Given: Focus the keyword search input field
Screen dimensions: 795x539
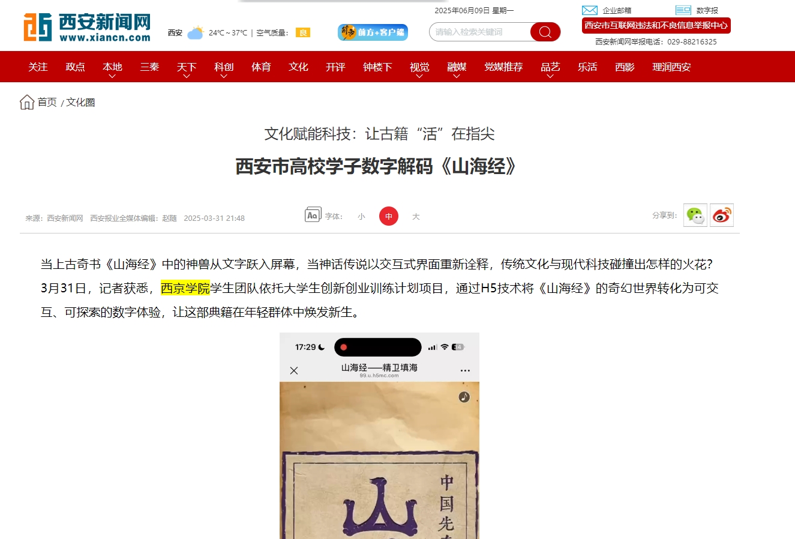Looking at the screenshot, I should (x=480, y=32).
